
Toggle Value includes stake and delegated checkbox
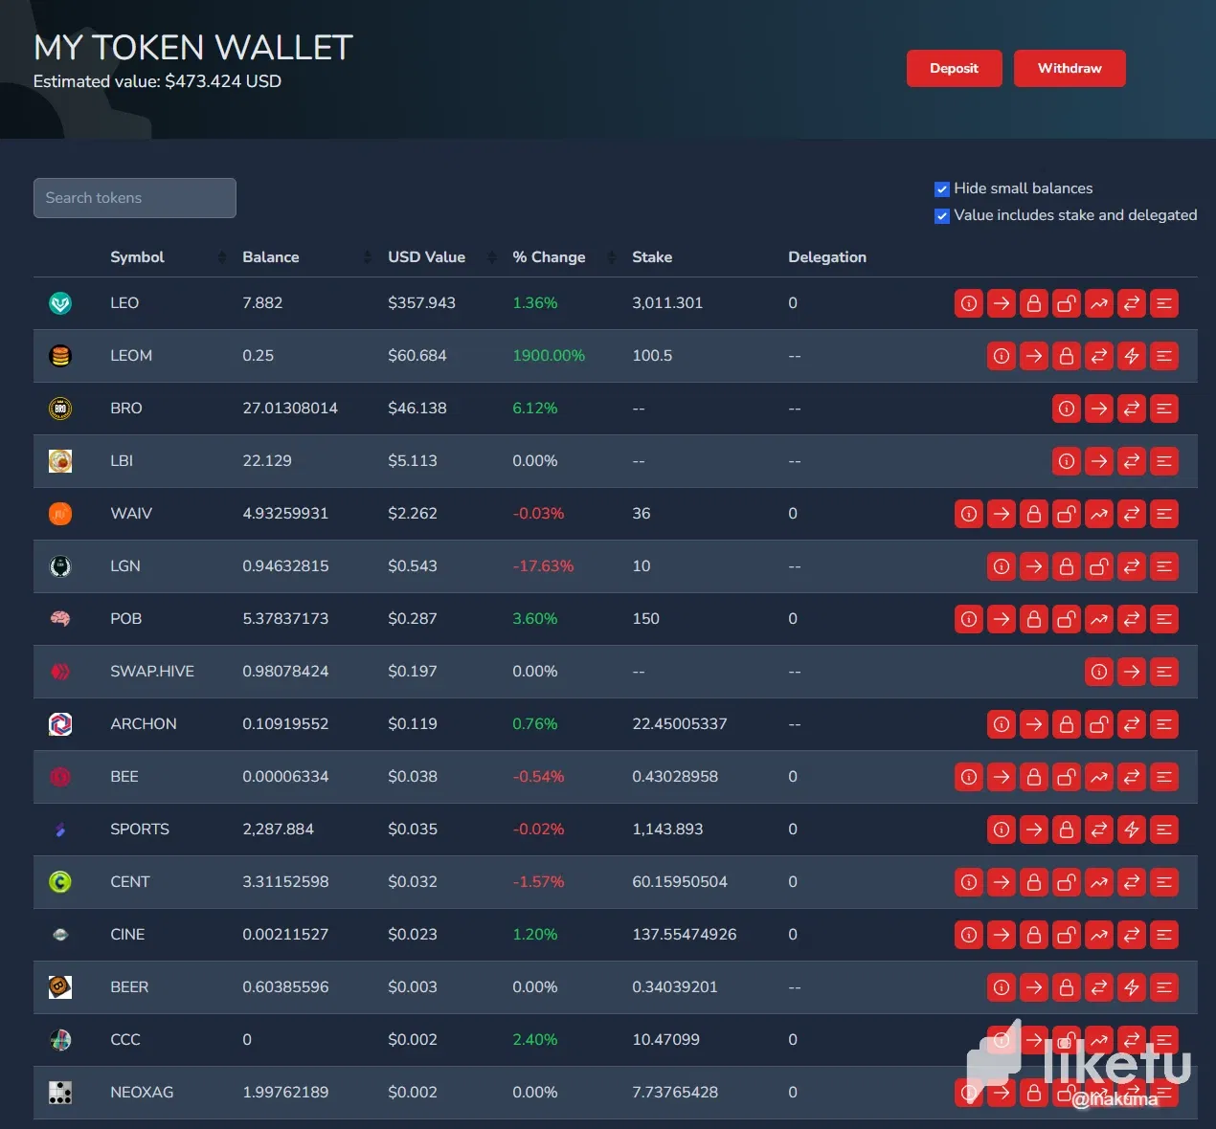[942, 216]
